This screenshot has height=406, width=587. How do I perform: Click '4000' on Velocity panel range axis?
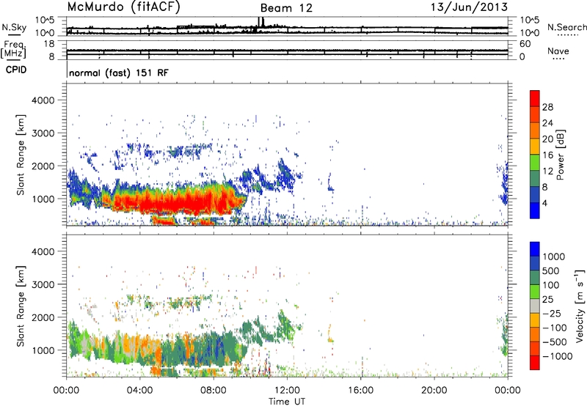pos(43,251)
